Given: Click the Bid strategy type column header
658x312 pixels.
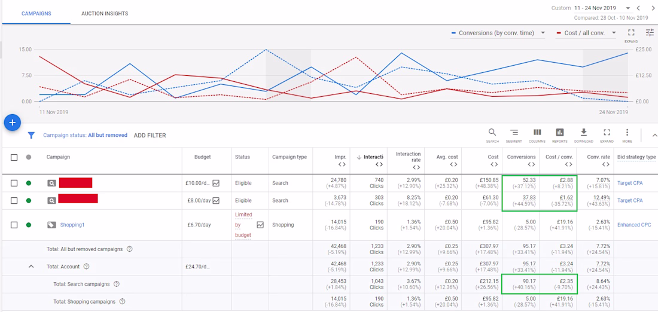Looking at the screenshot, I should coord(636,157).
